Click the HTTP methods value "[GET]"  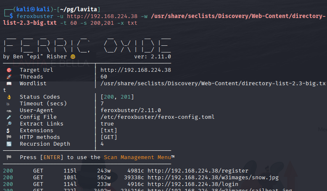pos(109,137)
